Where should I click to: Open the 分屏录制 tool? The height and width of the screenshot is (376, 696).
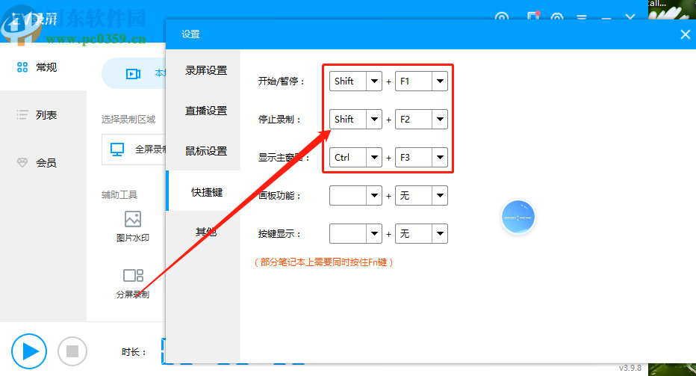[x=133, y=283]
